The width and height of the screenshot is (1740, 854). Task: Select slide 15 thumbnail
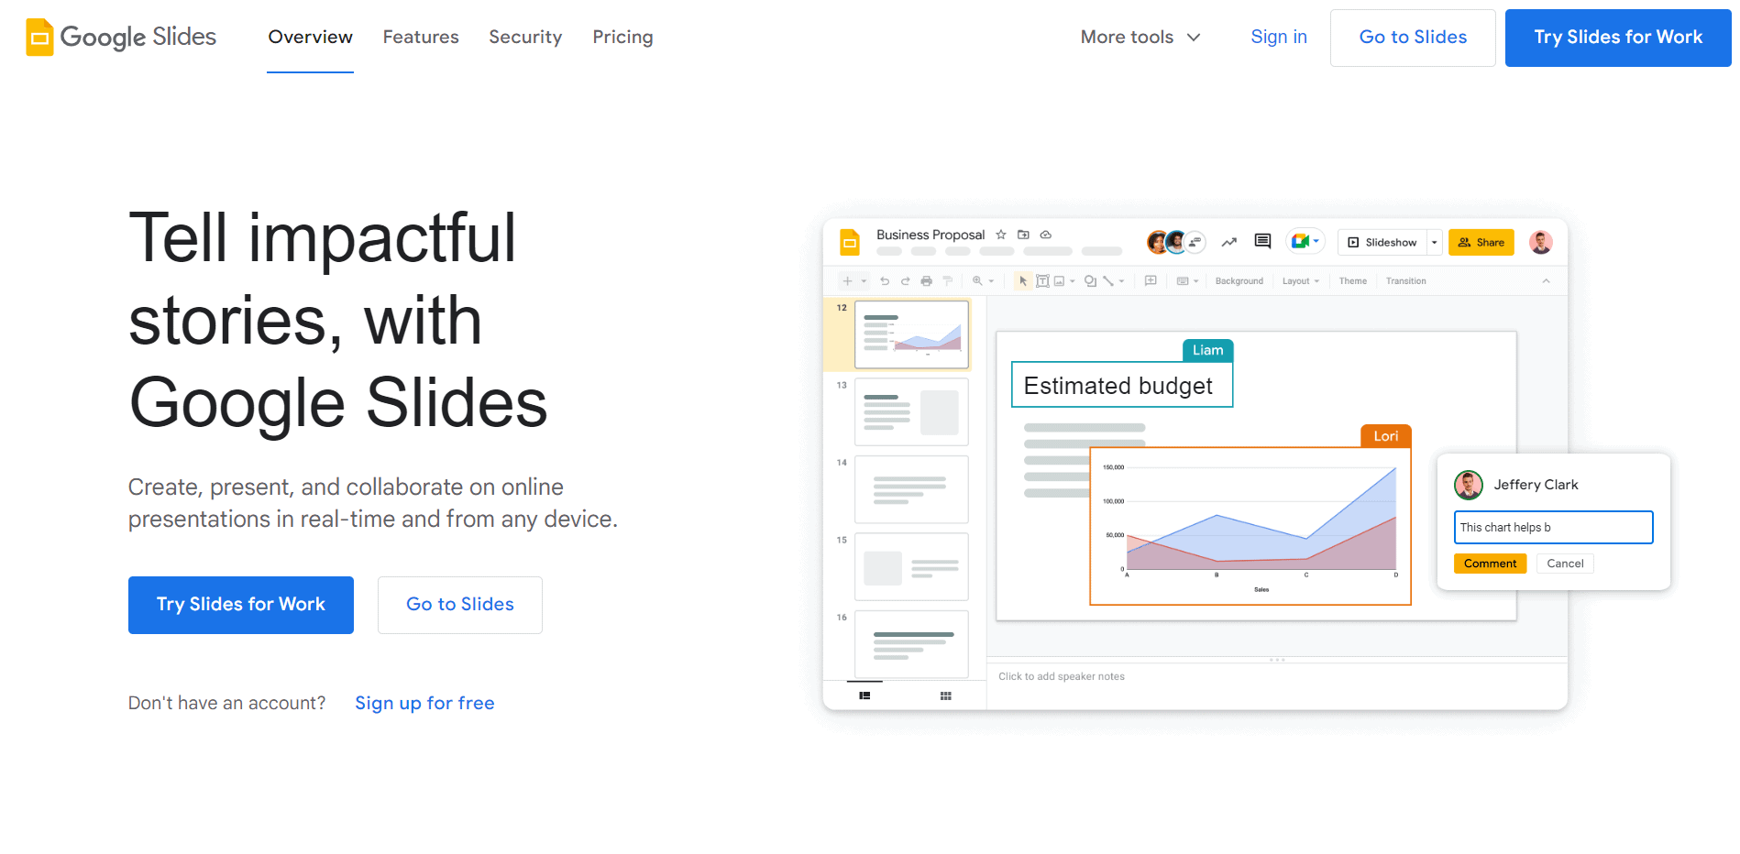pyautogui.click(x=911, y=566)
